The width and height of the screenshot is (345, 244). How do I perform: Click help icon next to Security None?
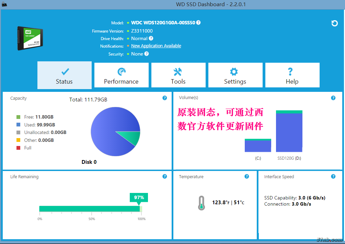click(147, 54)
